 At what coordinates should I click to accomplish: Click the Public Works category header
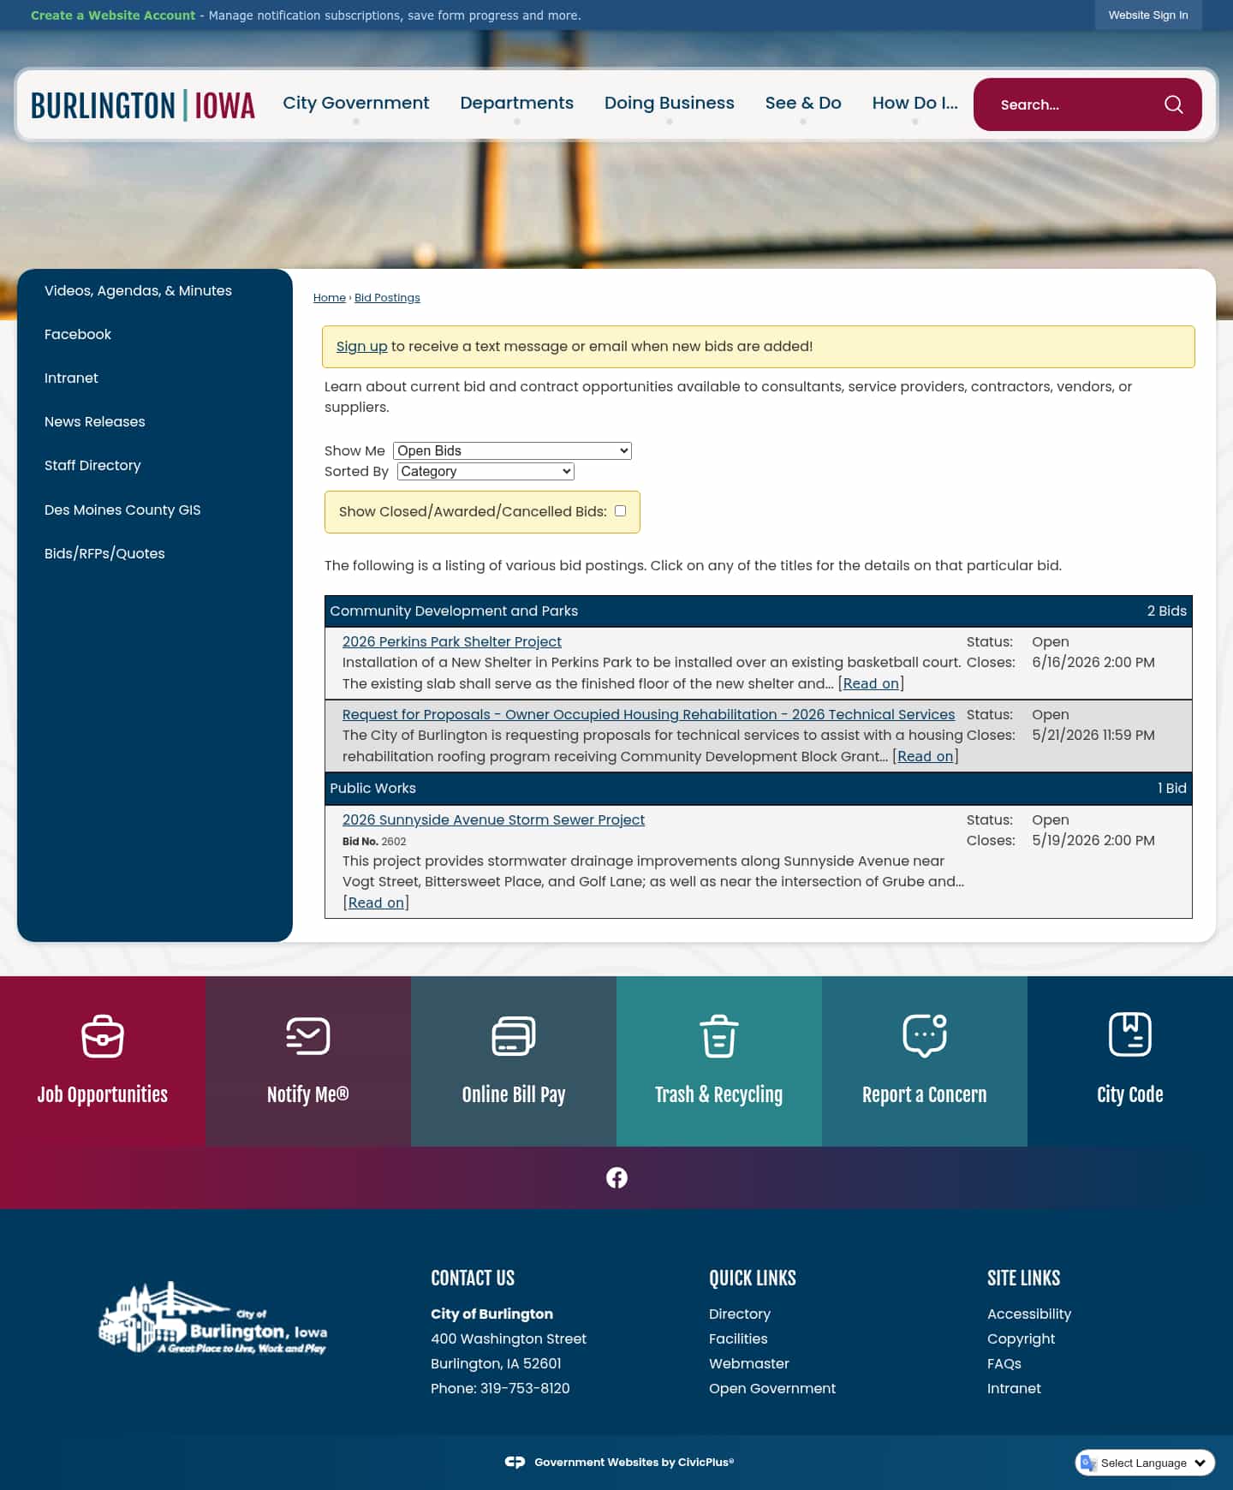tap(759, 789)
